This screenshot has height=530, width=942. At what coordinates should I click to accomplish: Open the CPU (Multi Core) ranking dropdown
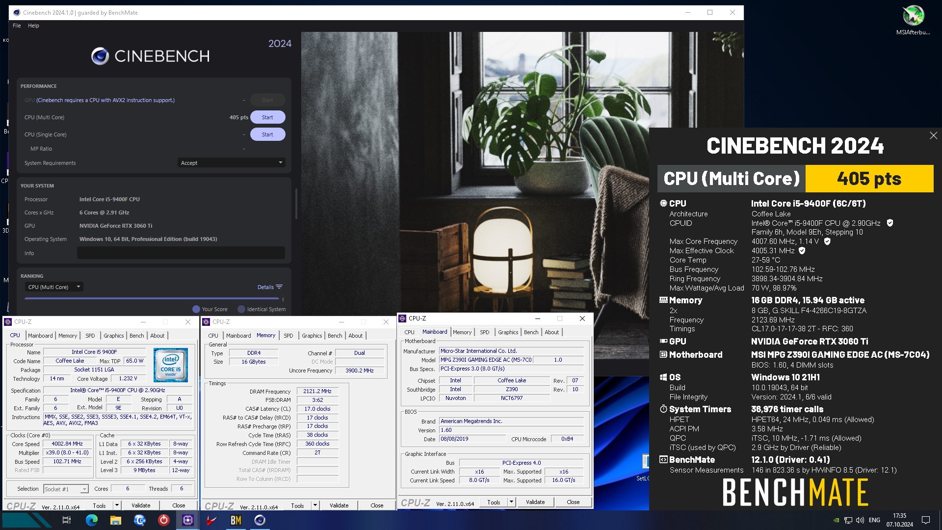(54, 287)
